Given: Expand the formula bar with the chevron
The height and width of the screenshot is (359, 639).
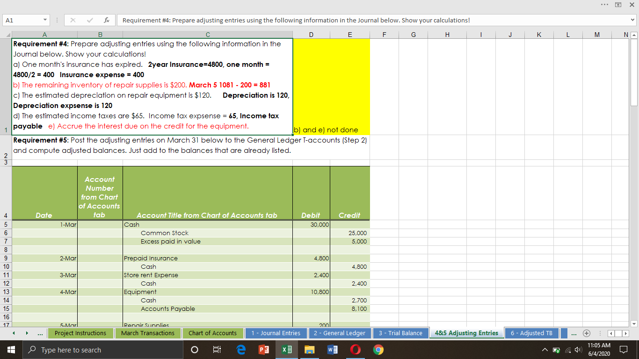Looking at the screenshot, I should 633,20.
